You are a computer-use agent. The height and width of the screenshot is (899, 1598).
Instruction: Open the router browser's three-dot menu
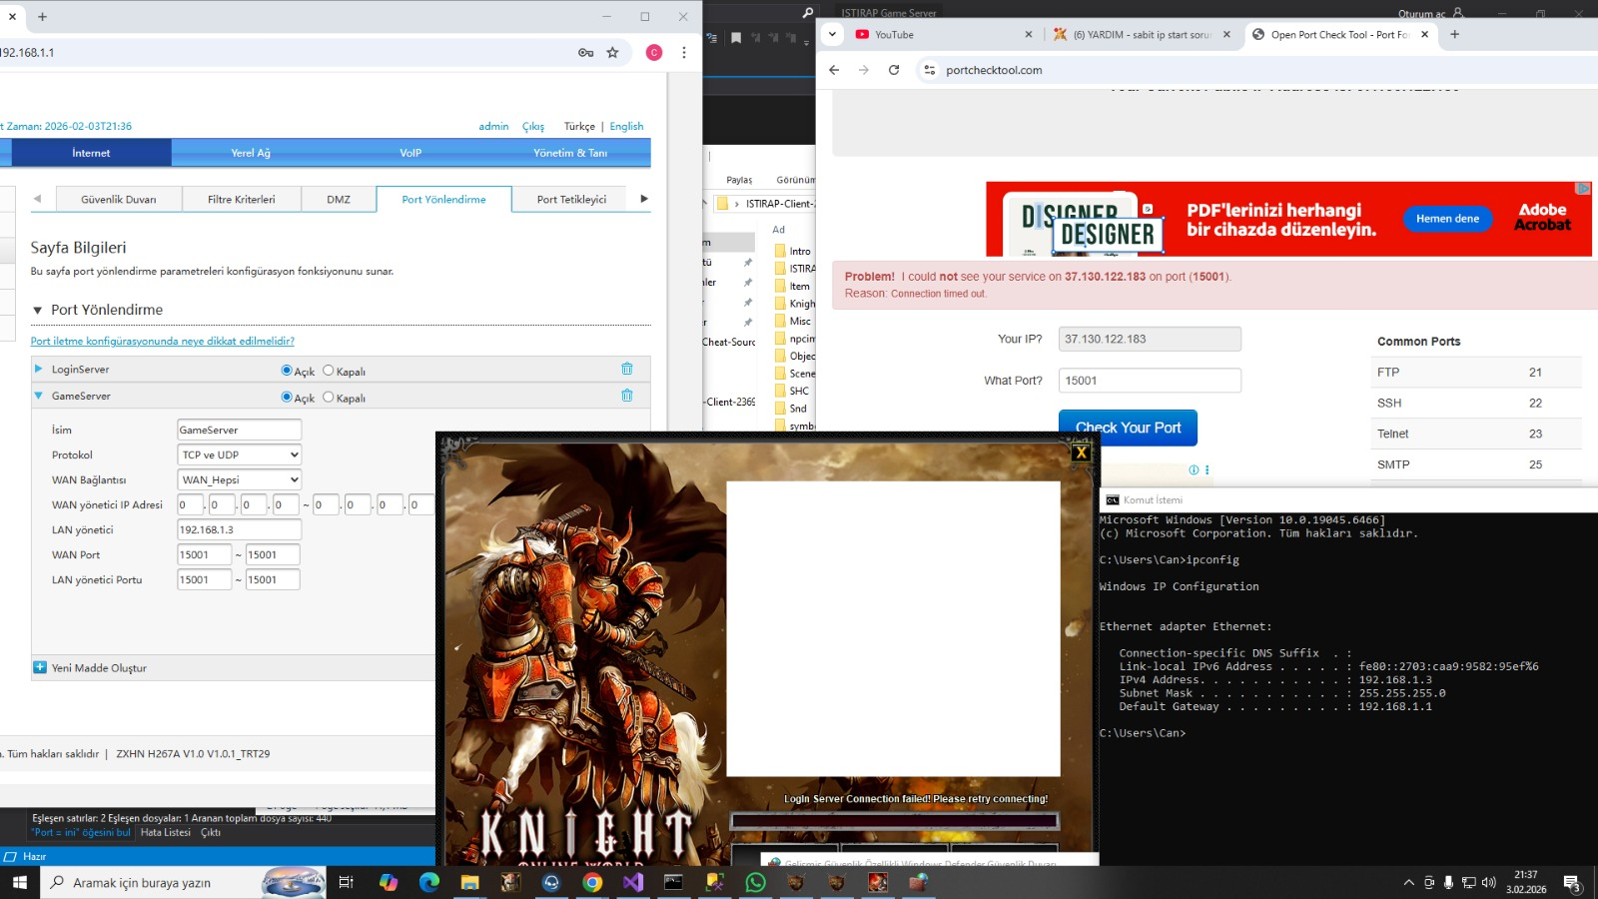[684, 53]
